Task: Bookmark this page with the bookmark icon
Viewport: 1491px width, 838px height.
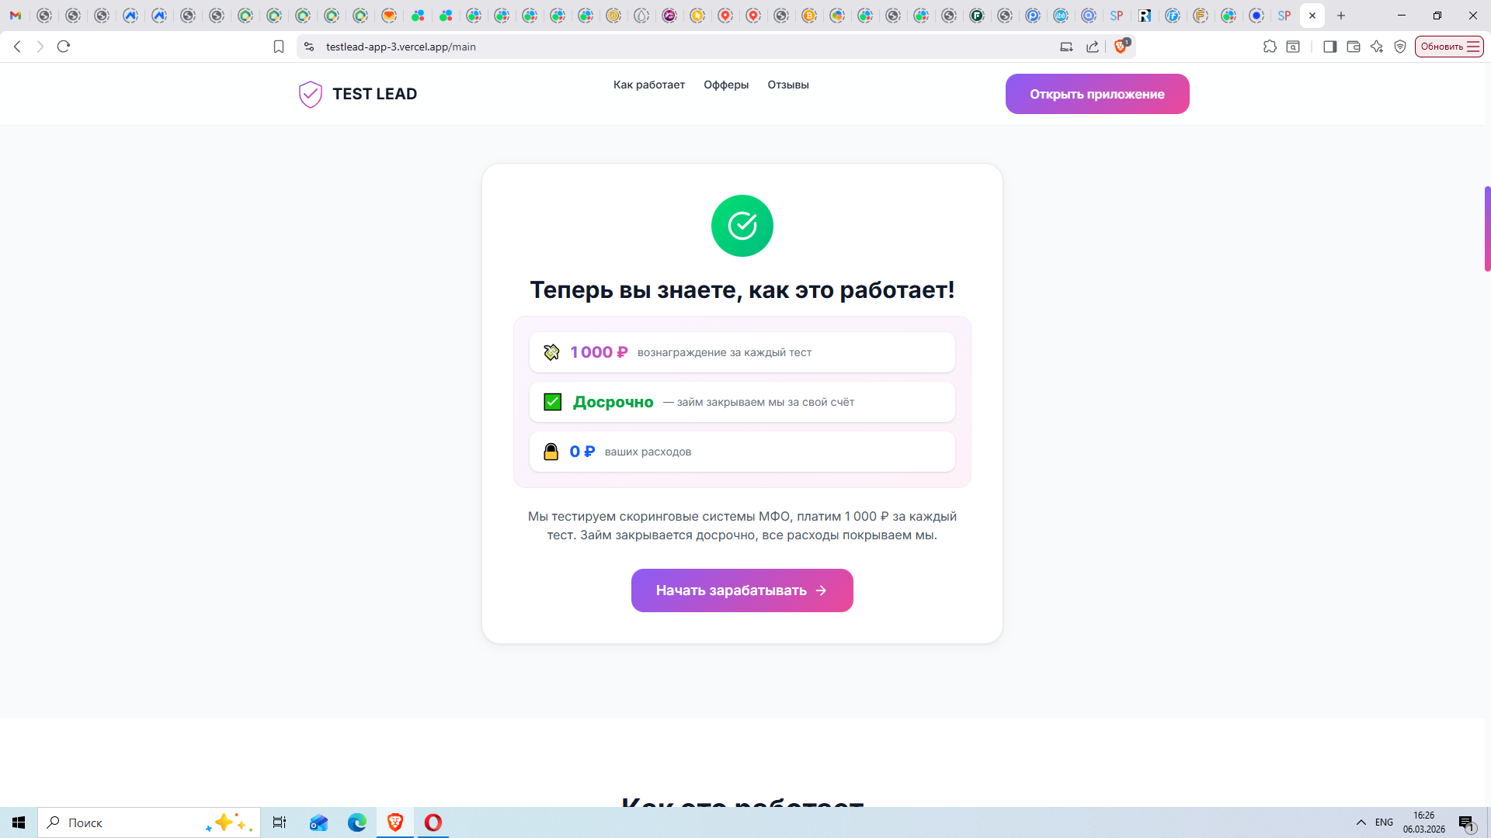Action: (279, 47)
